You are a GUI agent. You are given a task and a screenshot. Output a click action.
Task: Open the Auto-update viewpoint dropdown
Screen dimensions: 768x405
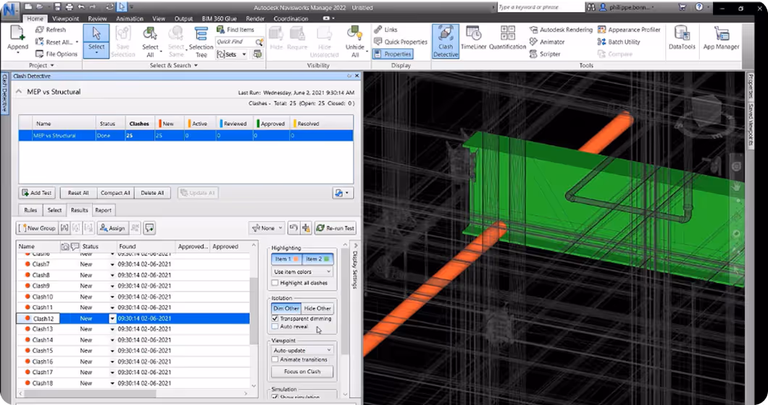click(302, 350)
